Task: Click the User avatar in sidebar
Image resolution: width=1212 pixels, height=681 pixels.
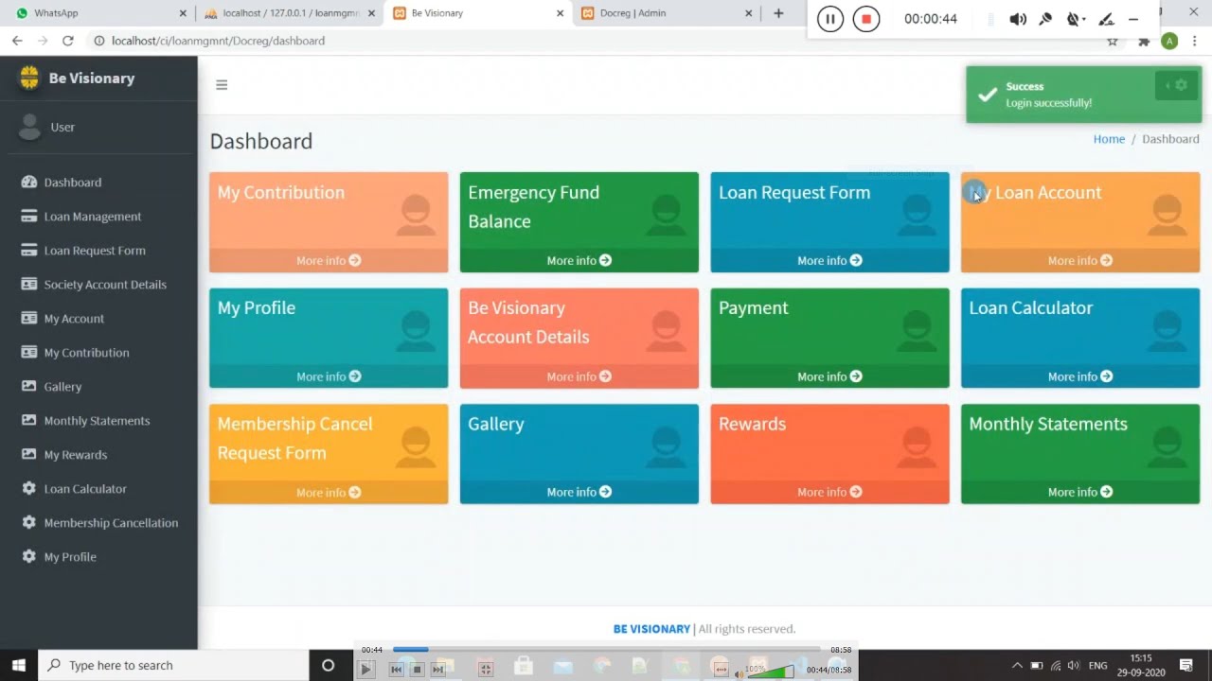Action: pyautogui.click(x=29, y=127)
